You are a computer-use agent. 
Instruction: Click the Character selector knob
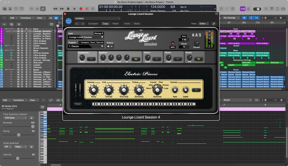click(157, 90)
